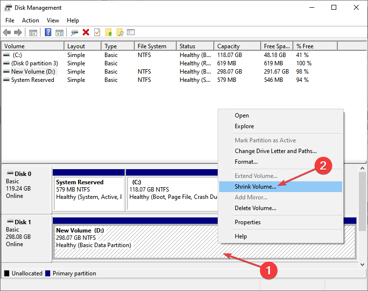Click the red X Delete toolbar icon
This screenshot has width=368, height=291.
(86, 32)
